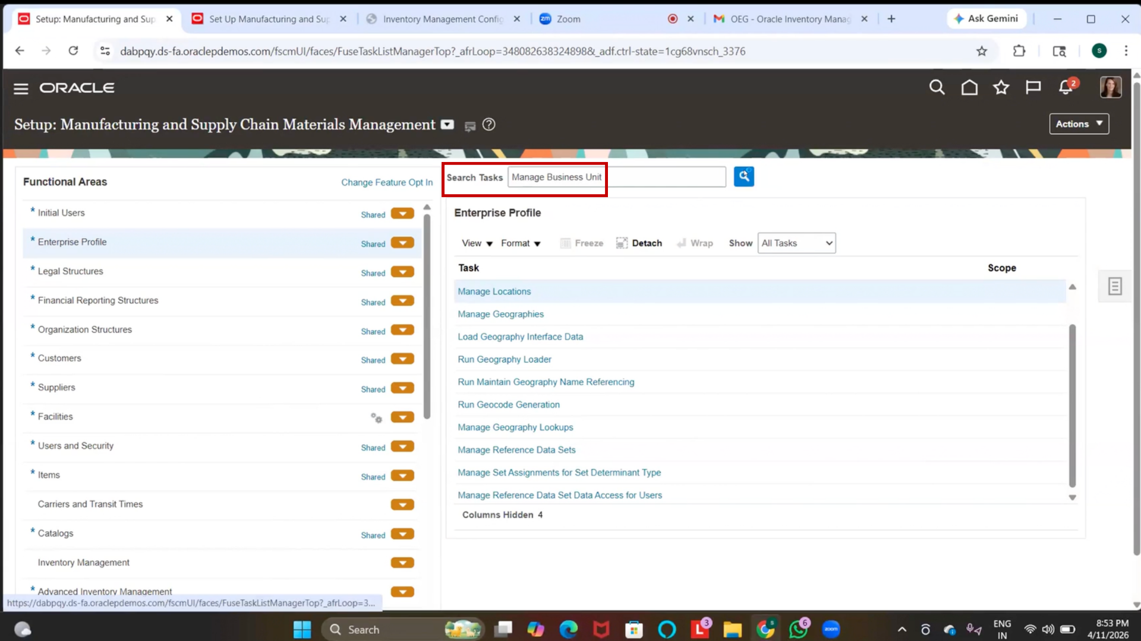Switch to the Set Up Manufacturing second tab
Image resolution: width=1141 pixels, height=641 pixels.
pos(269,19)
